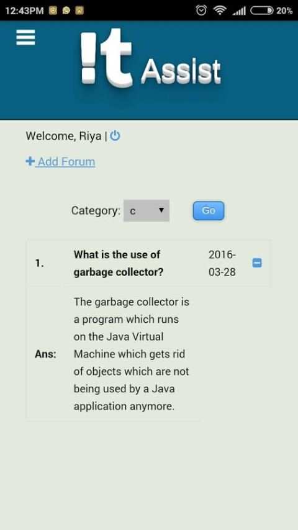Click the logout power icon
This screenshot has width=298, height=530.
click(115, 136)
